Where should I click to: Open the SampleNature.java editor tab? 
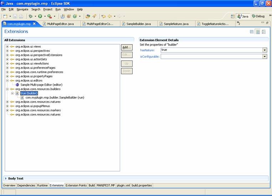[x=176, y=24]
